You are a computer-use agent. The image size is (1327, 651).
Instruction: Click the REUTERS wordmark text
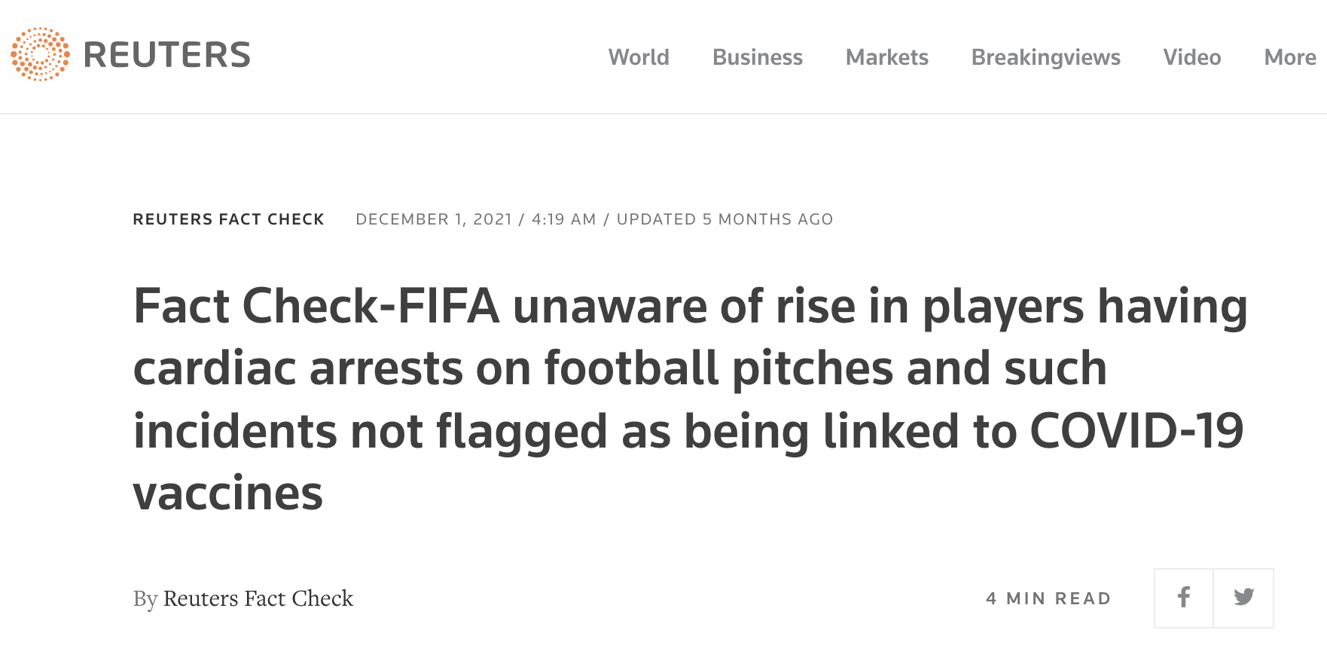click(167, 56)
